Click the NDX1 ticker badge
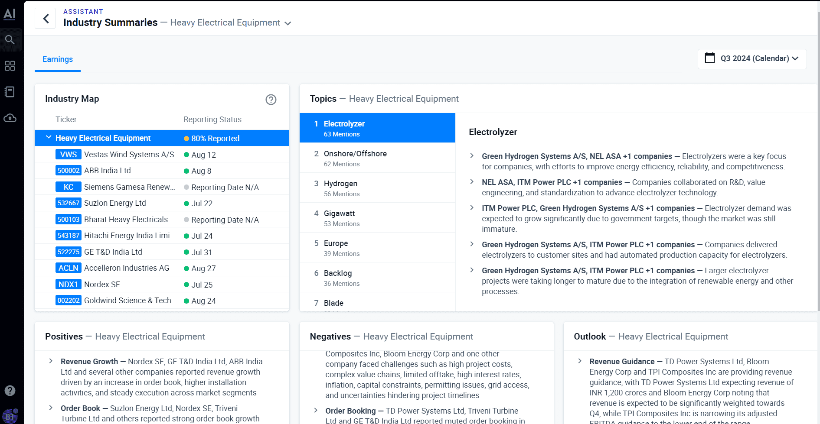Image resolution: width=820 pixels, height=424 pixels. 69,285
